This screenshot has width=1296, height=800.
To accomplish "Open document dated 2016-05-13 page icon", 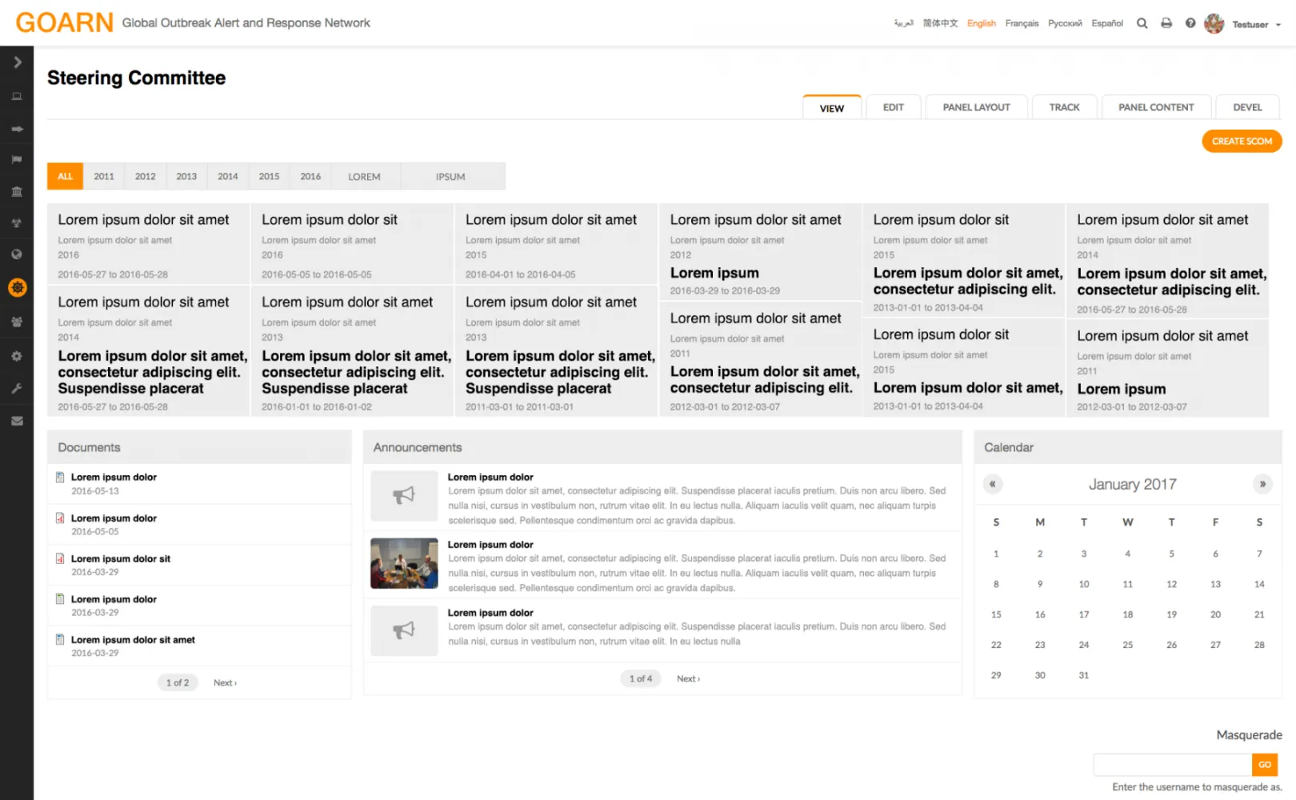I will click(60, 478).
